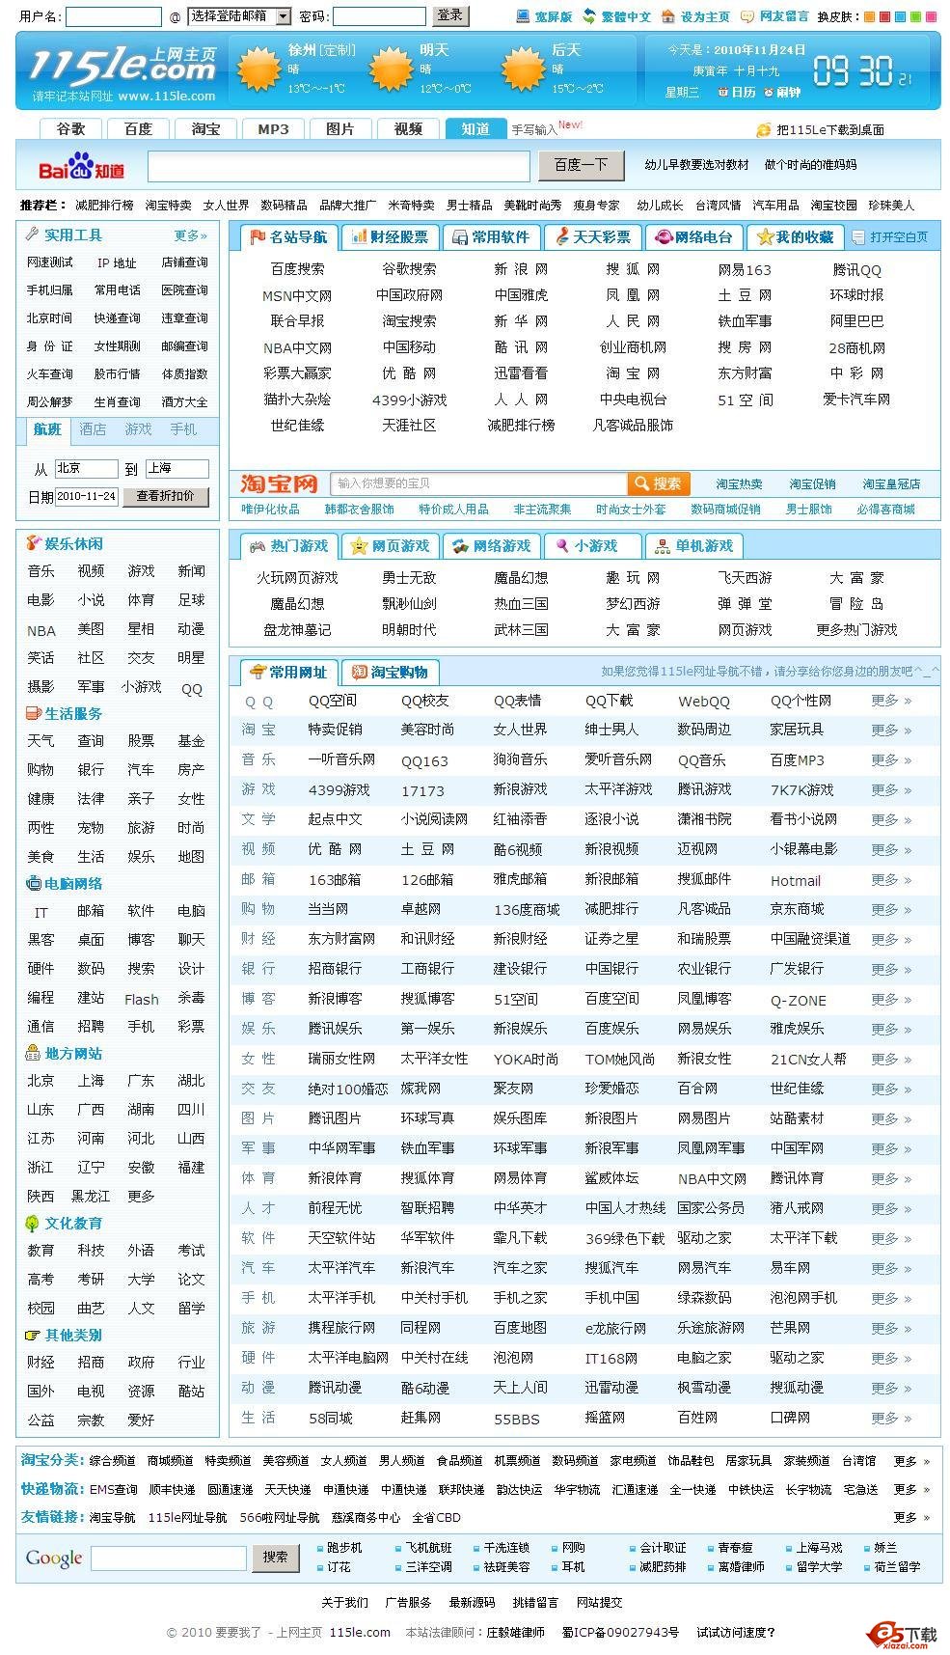Switch to the 百度 search tab
950x1655 pixels.
point(139,129)
